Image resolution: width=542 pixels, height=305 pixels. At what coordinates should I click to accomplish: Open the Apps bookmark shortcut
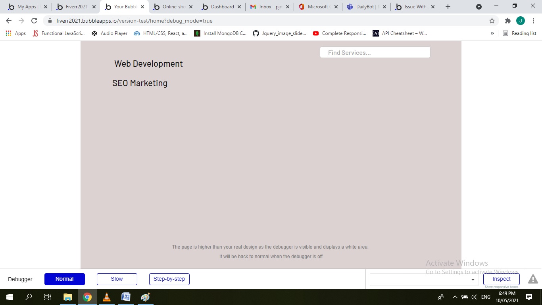pos(16,33)
